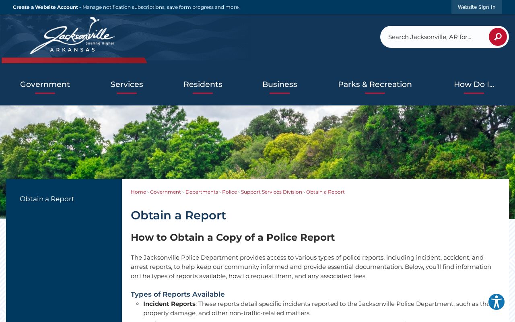
Task: Open the Business menu
Action: pyautogui.click(x=280, y=85)
